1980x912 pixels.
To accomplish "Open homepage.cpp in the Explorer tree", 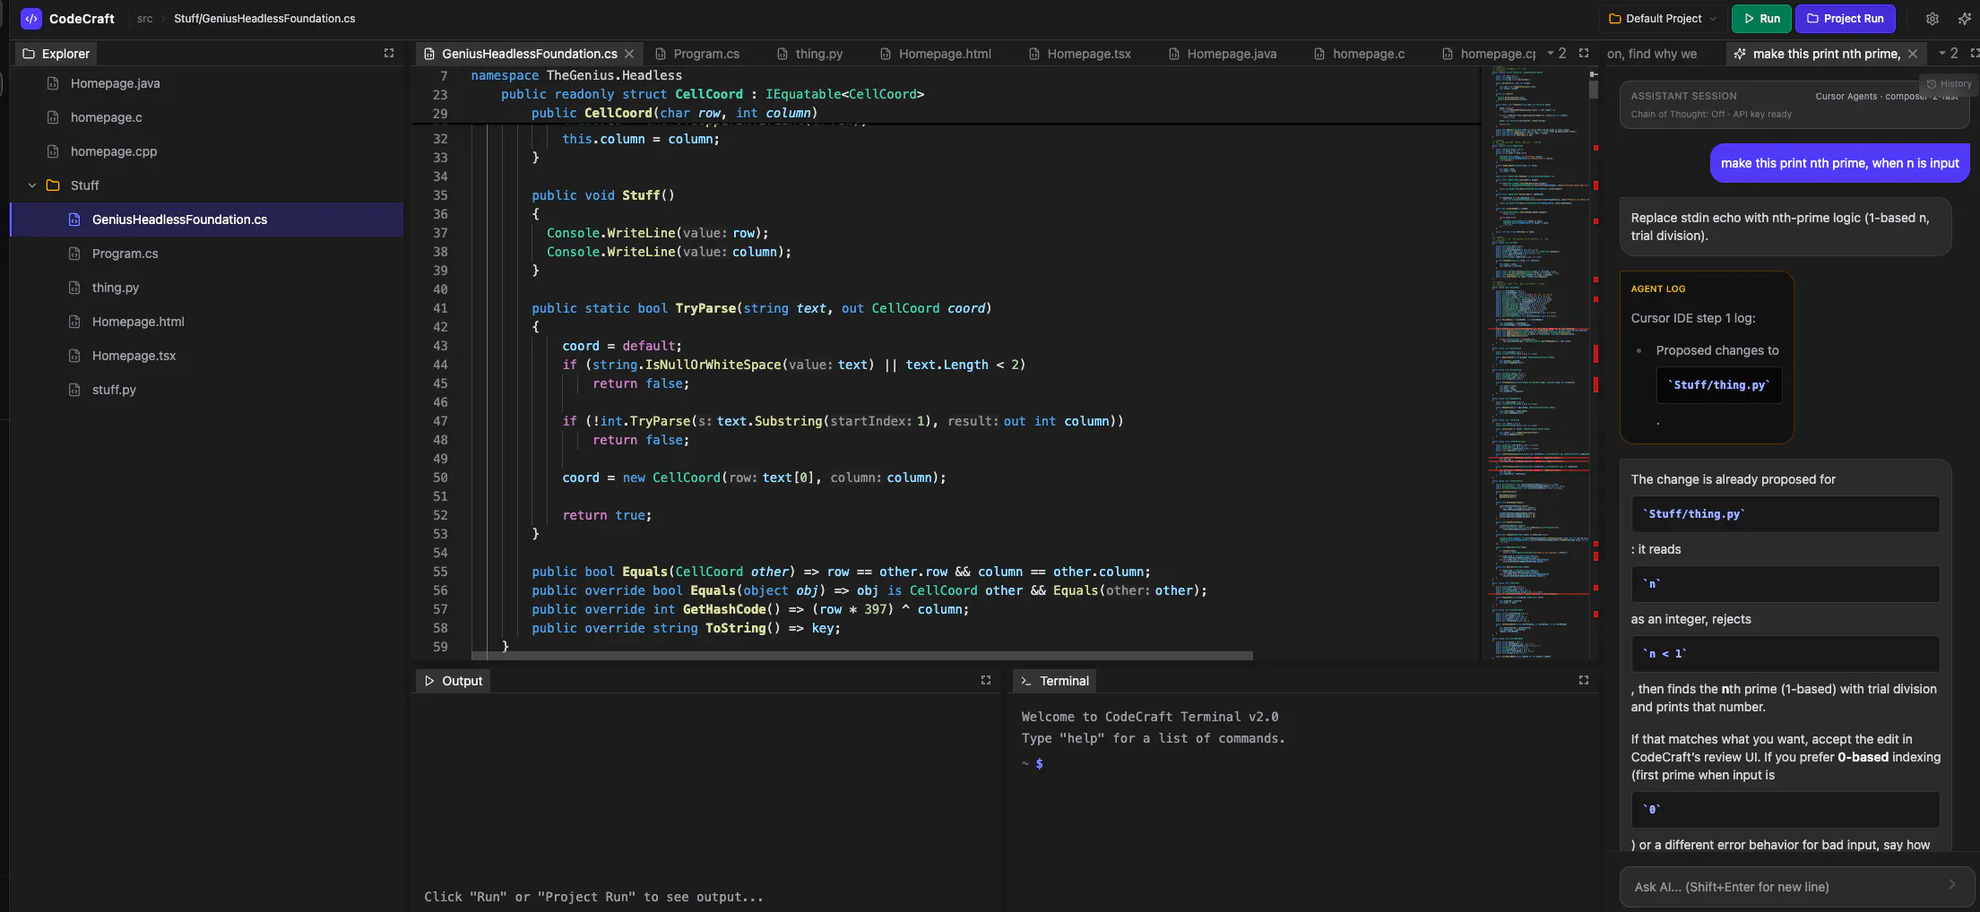I will (206, 151).
